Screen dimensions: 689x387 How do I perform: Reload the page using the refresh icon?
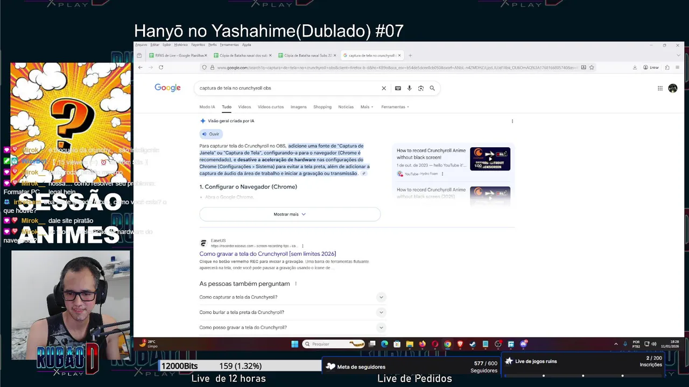point(160,67)
